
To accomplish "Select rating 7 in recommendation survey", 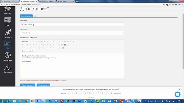I will coord(98,93).
